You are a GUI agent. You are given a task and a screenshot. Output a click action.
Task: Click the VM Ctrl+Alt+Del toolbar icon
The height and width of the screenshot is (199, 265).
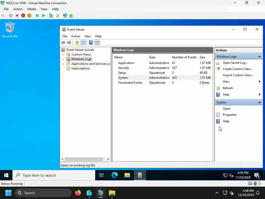pyautogui.click(x=3, y=16)
